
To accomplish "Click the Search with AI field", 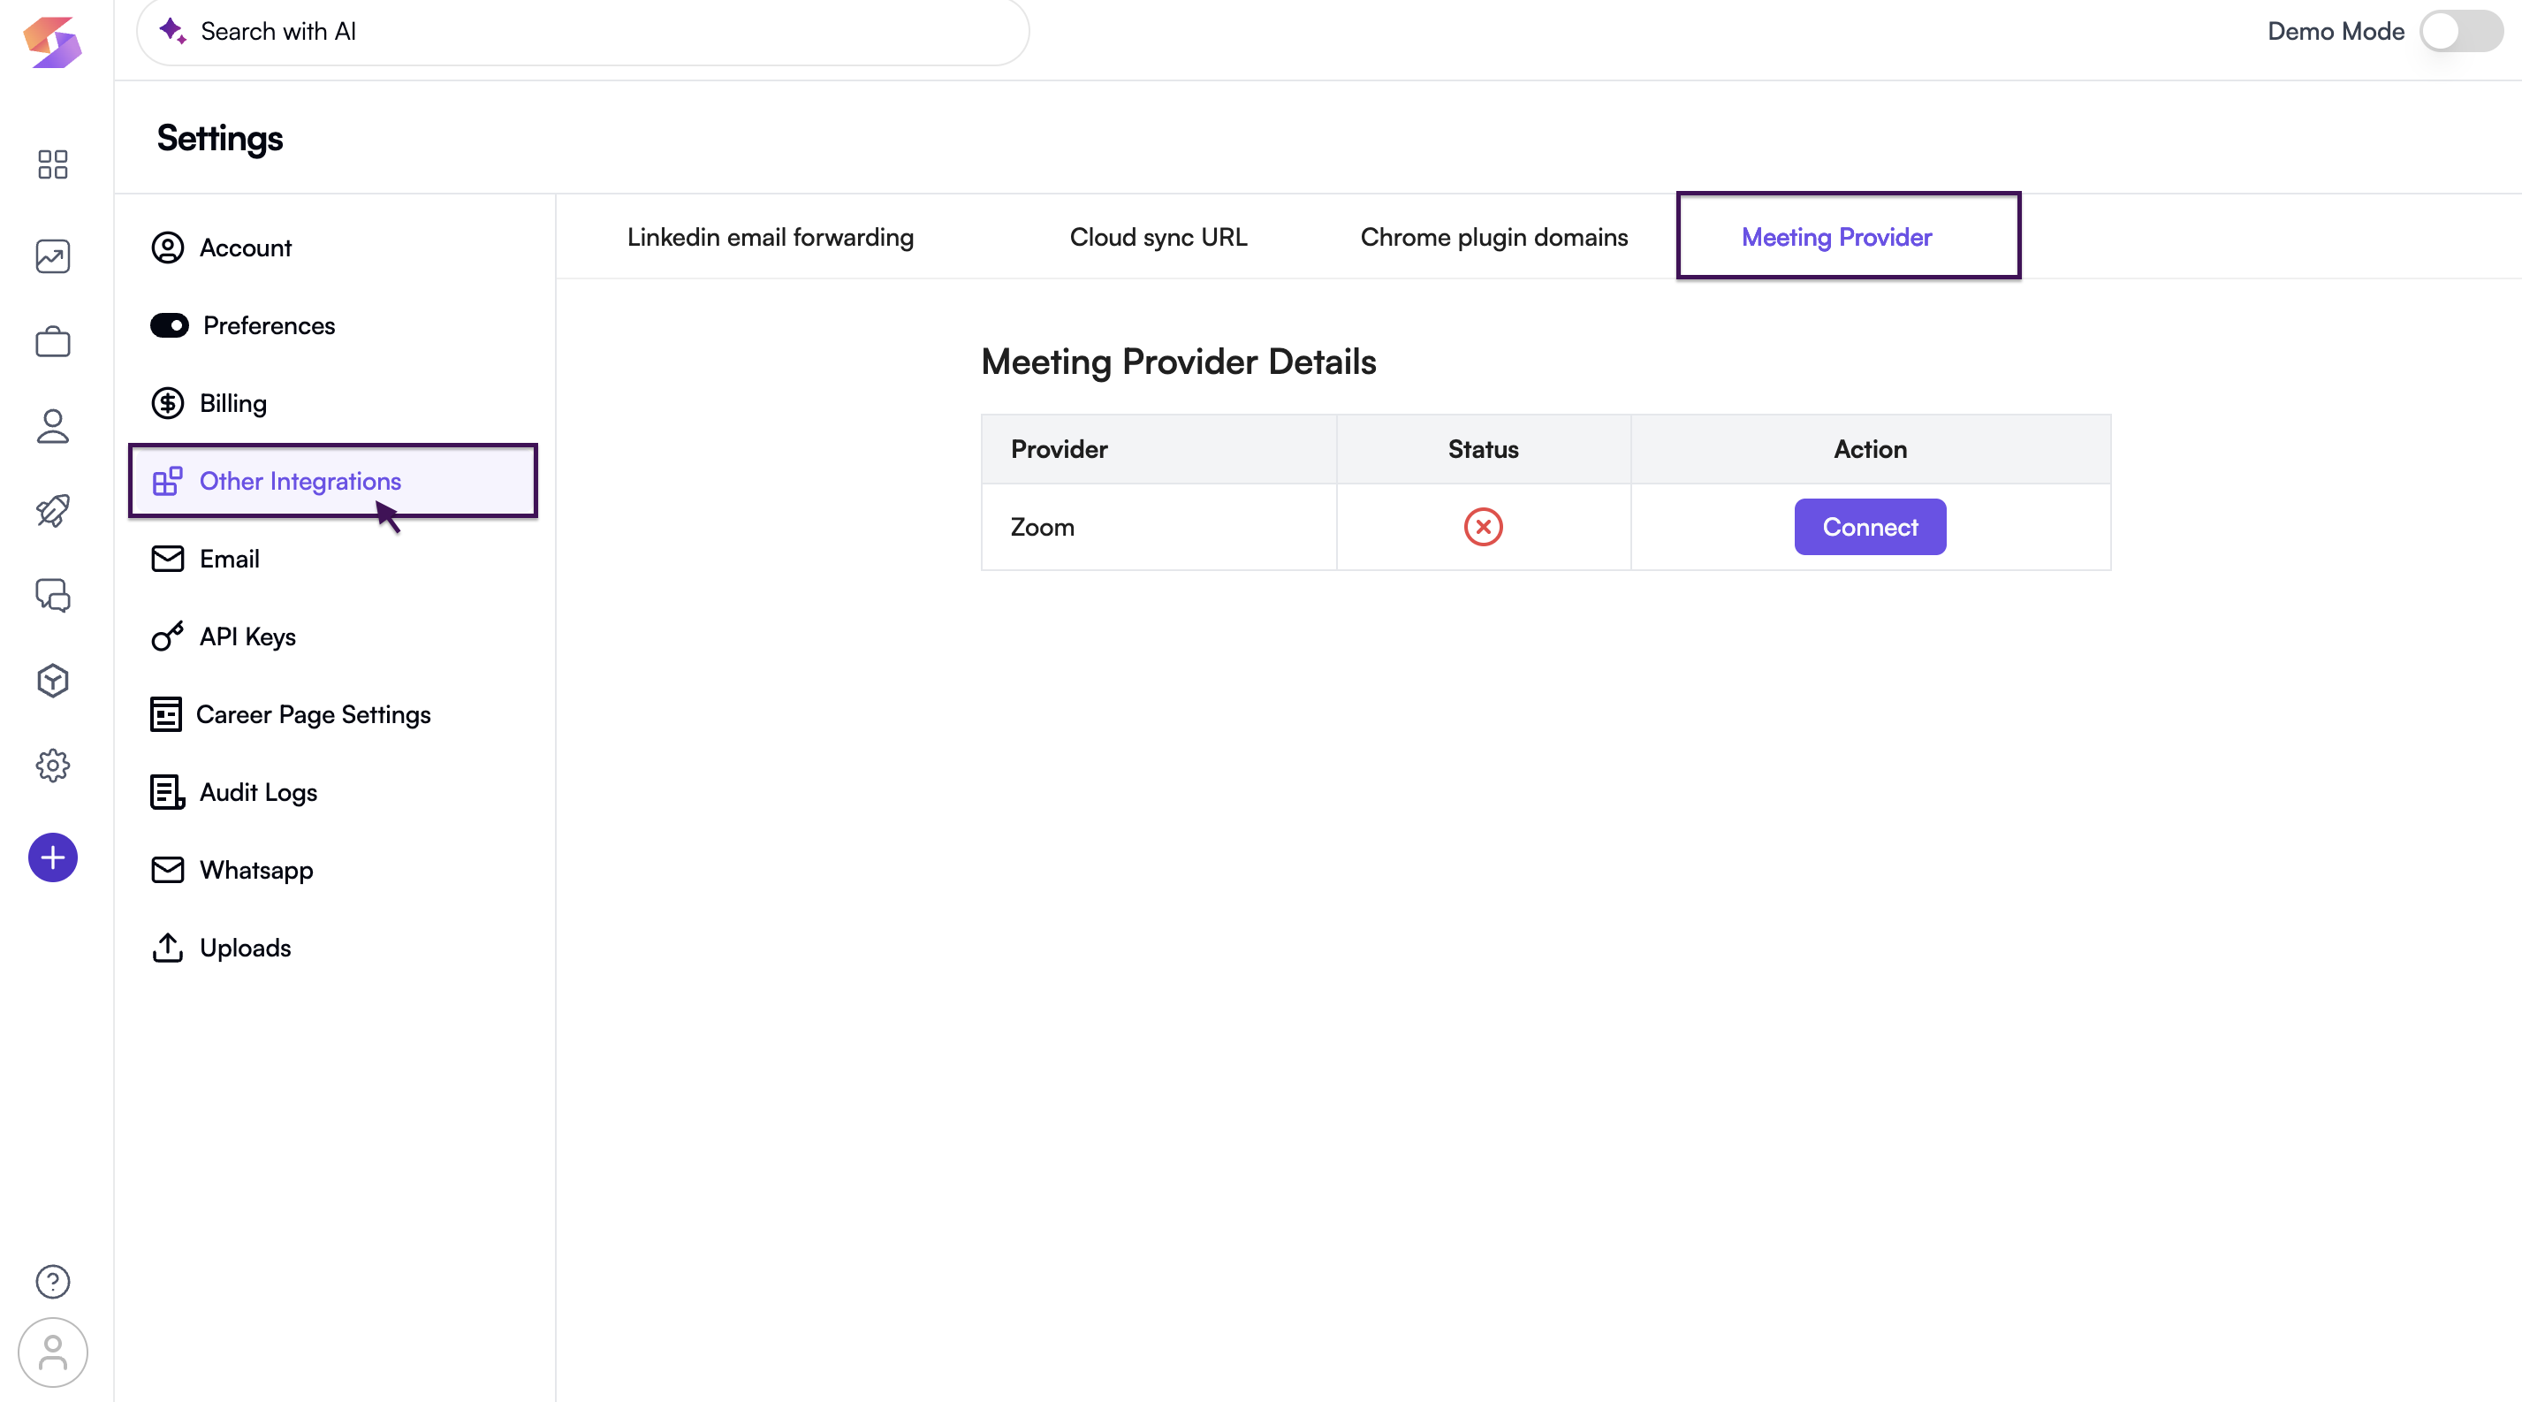I will [583, 31].
